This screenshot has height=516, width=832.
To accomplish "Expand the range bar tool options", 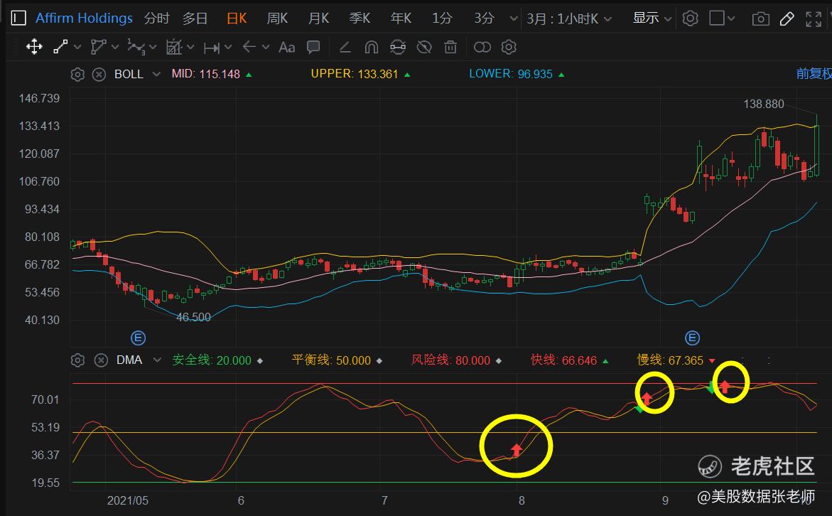I will click(x=229, y=47).
